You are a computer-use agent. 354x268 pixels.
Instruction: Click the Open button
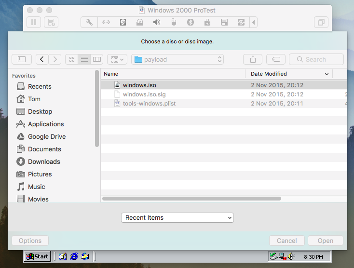point(325,241)
